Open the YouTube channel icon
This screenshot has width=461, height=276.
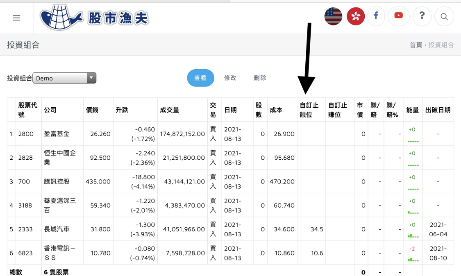(x=399, y=16)
